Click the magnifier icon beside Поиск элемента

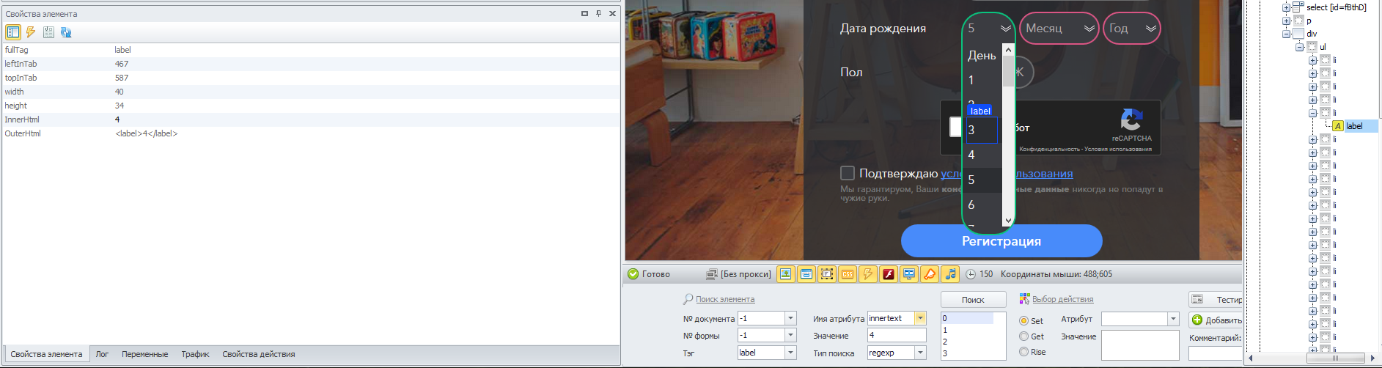688,299
